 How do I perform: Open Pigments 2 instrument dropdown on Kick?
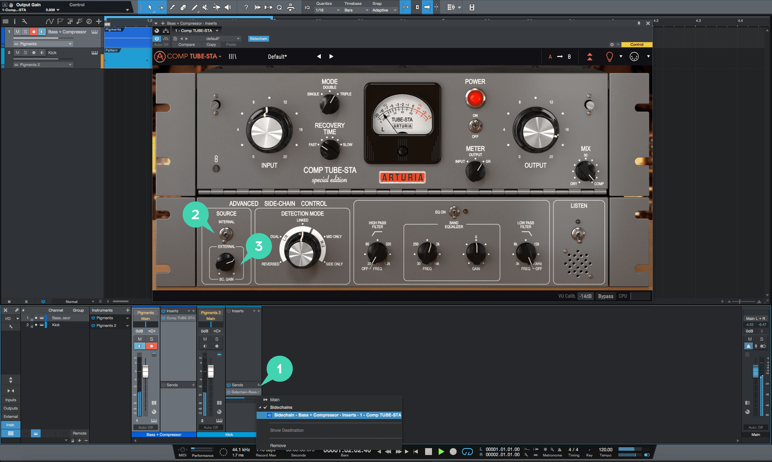43,65
